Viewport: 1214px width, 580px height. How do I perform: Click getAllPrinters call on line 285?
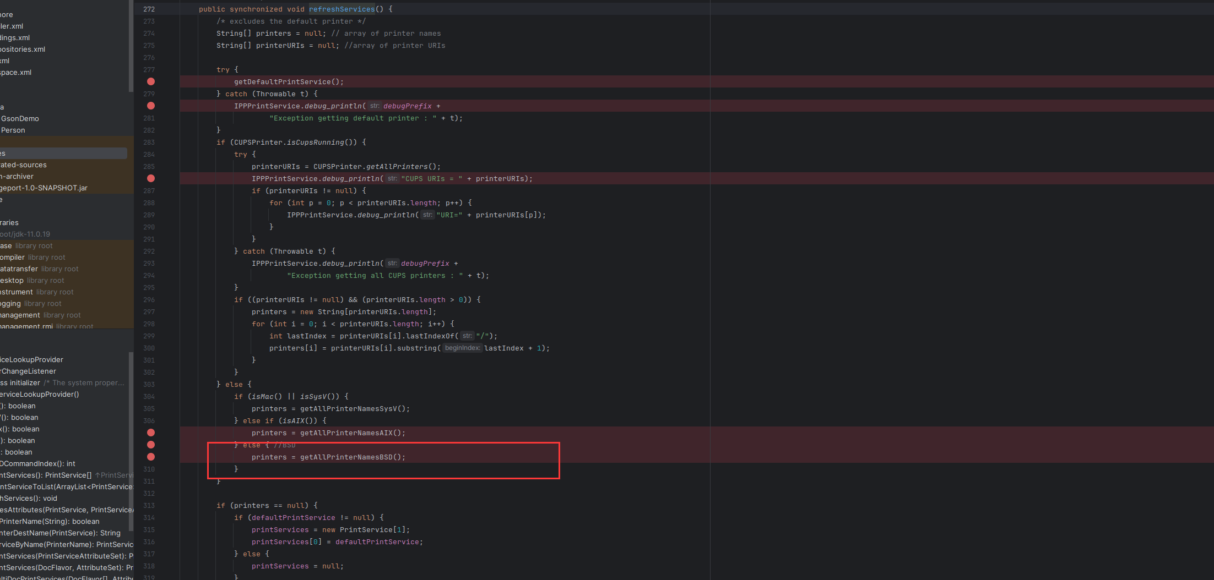[x=397, y=166]
